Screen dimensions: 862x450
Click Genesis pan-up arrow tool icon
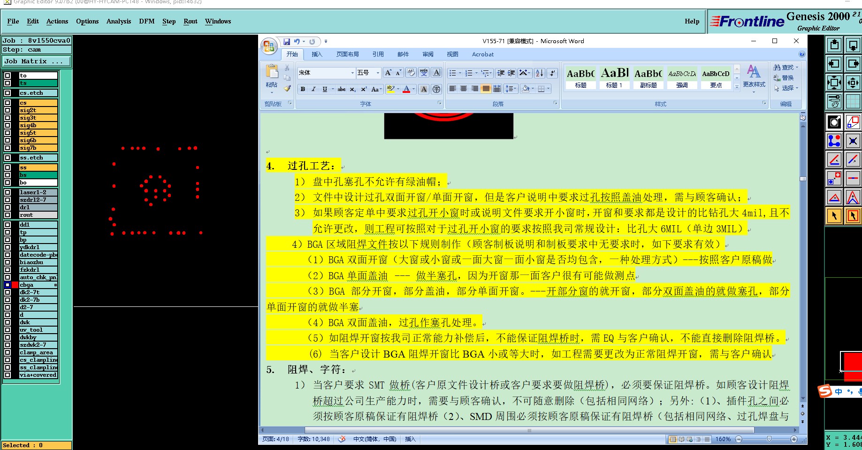pos(834,45)
